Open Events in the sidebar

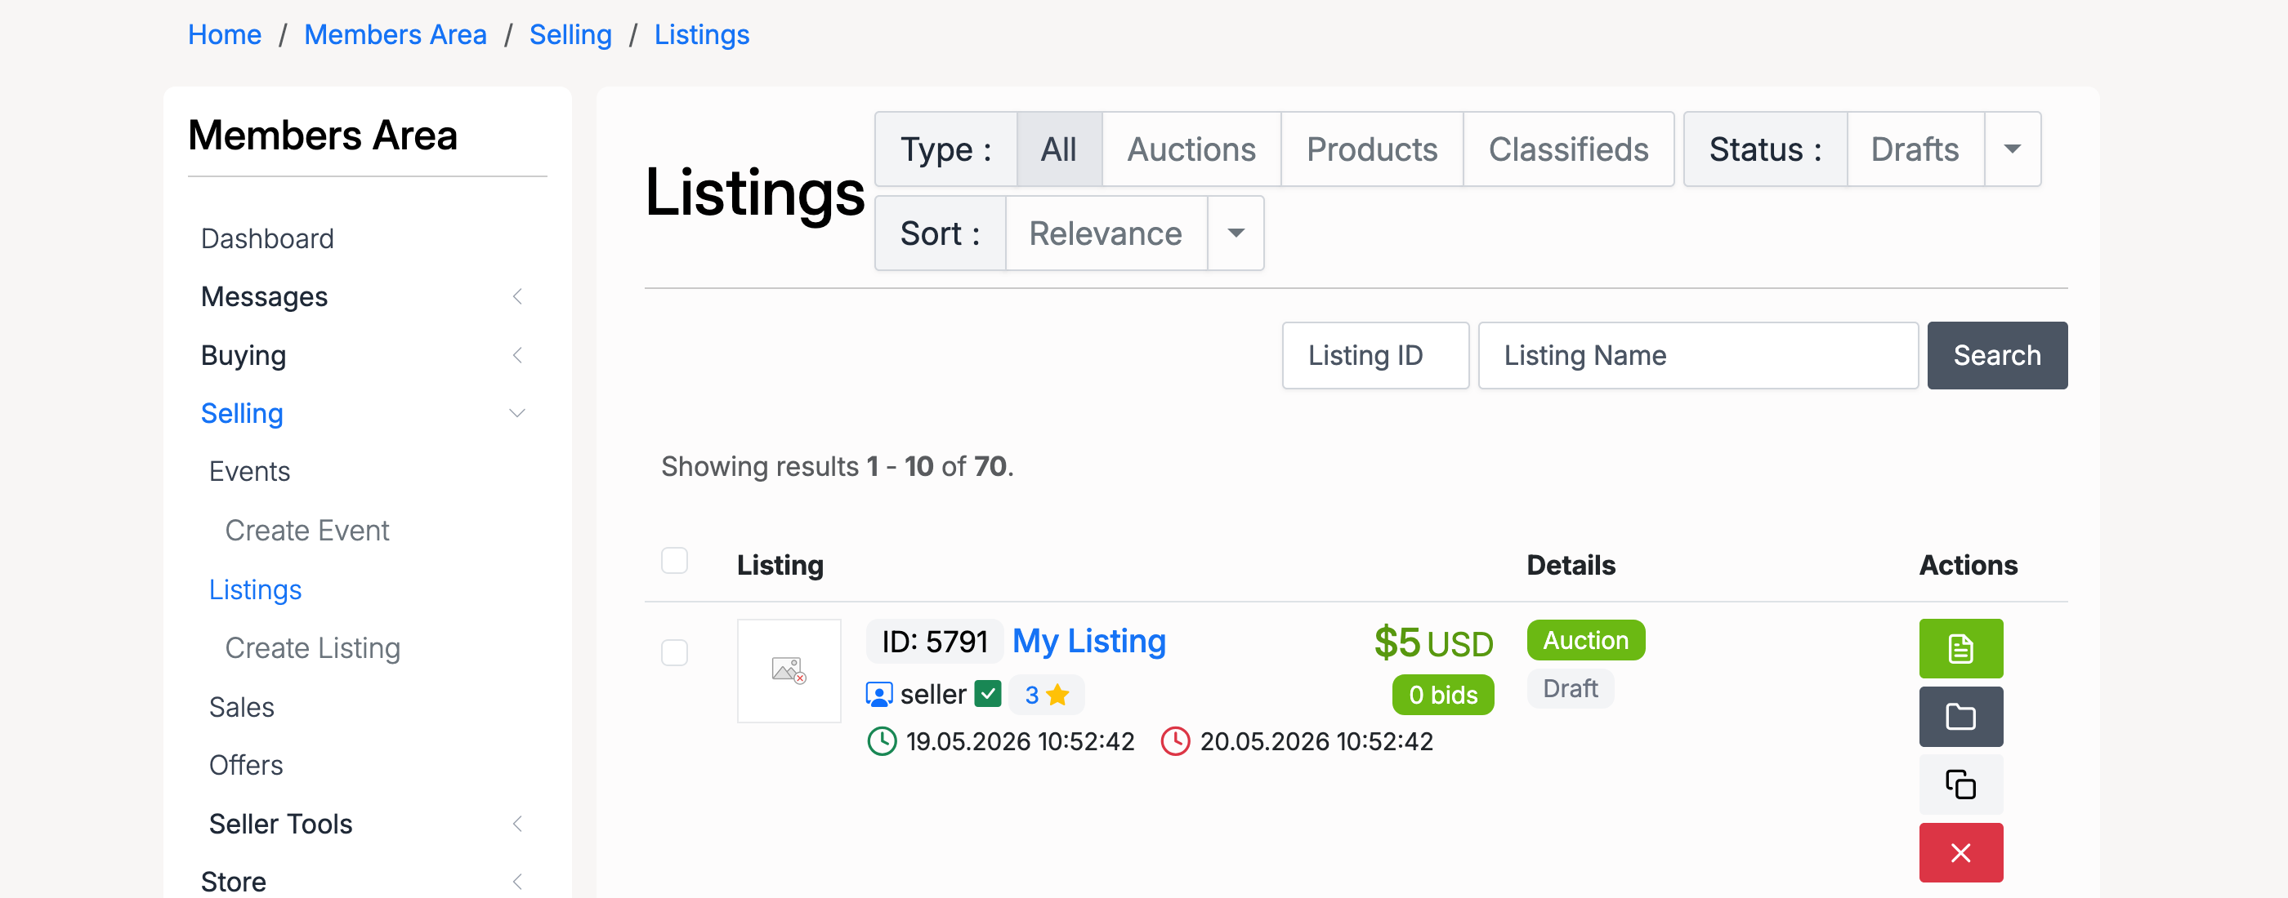tap(249, 471)
